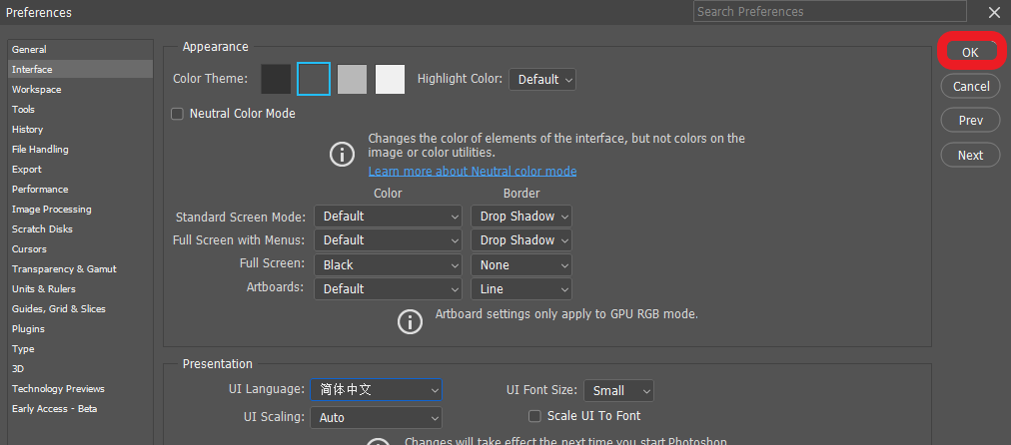Screen dimensions: 1011x445
Task: Go to Transparency & Gamut preferences
Action: (81, 269)
